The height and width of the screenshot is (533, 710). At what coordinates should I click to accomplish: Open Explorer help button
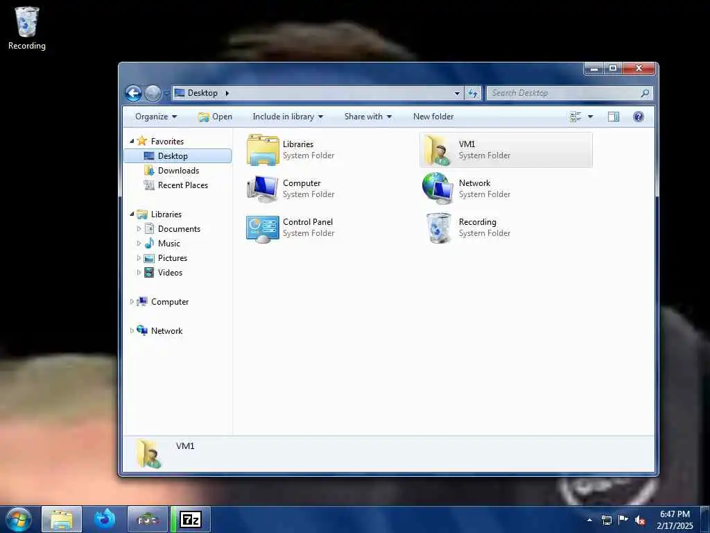[639, 117]
